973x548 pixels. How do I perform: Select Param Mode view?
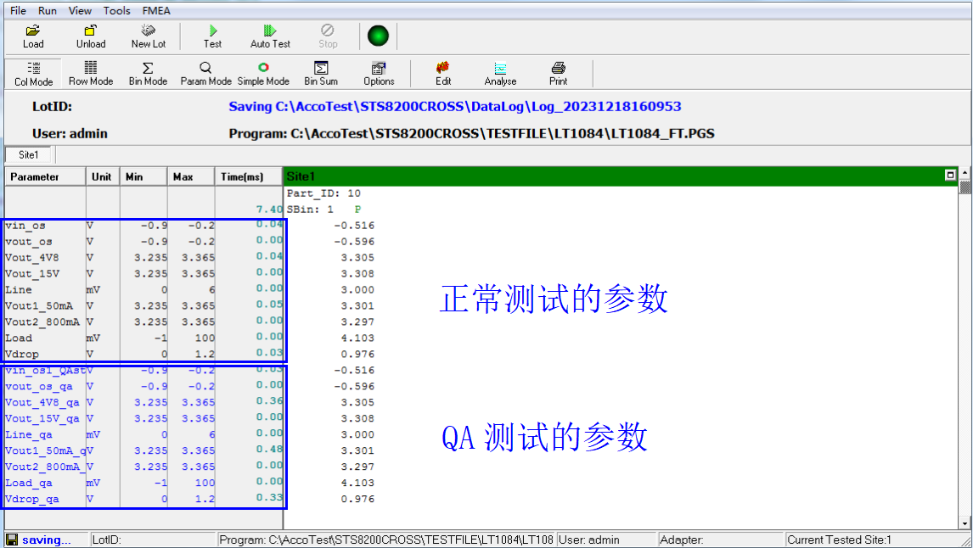point(205,73)
